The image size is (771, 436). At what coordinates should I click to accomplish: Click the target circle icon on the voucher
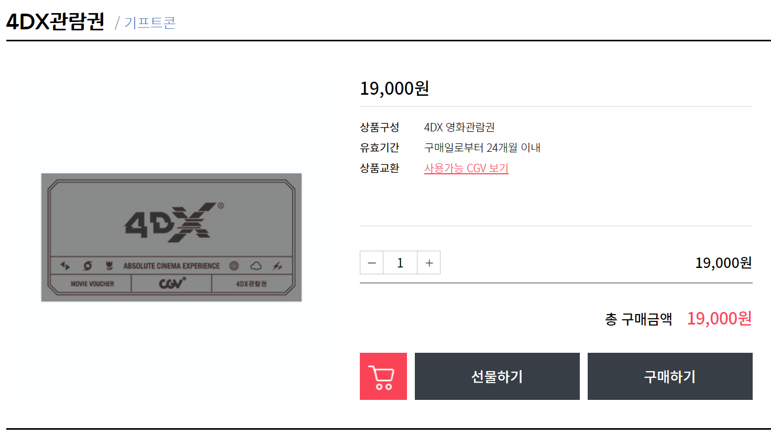click(x=234, y=266)
